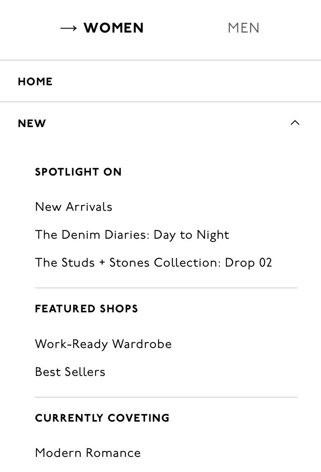Open The Studs + Stones Collection: Drop 02
Image resolution: width=321 pixels, height=472 pixels.
pyautogui.click(x=154, y=263)
